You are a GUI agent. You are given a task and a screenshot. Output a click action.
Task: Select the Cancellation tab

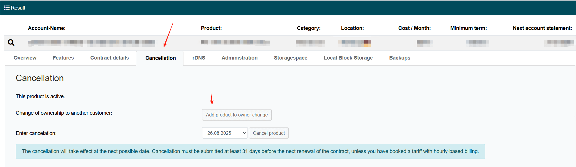pos(160,58)
